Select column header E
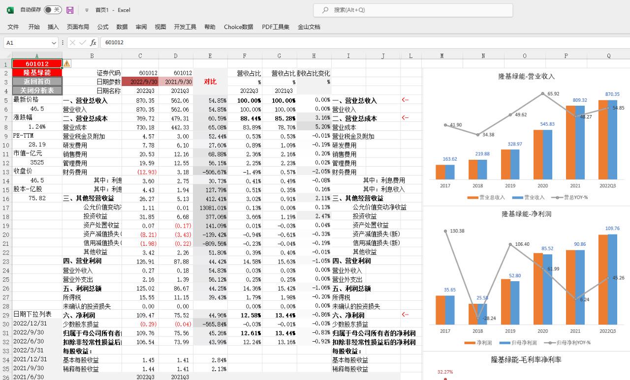Image resolution: width=630 pixels, height=380 pixels. 210,56
